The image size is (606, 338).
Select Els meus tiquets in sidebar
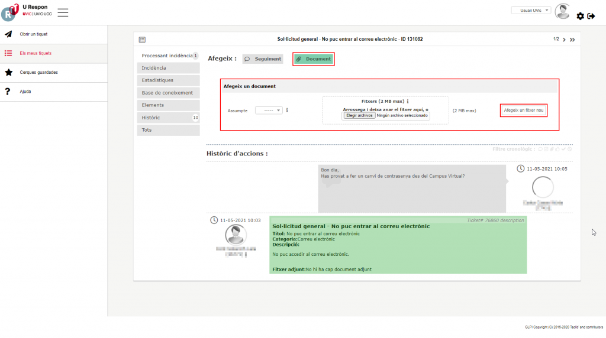[36, 53]
